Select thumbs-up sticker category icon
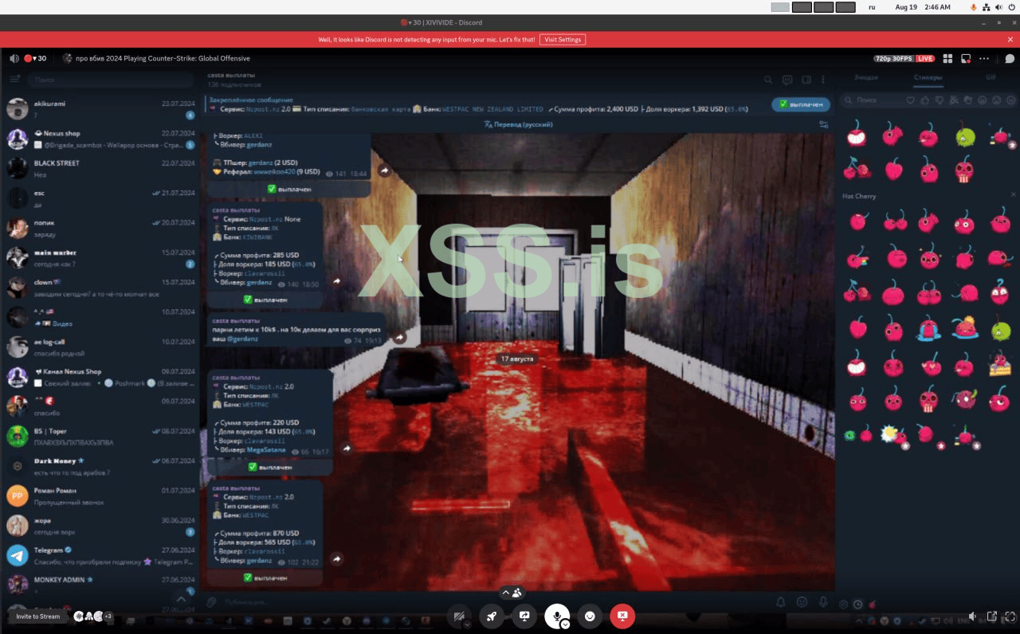1020x634 pixels. pos(924,100)
